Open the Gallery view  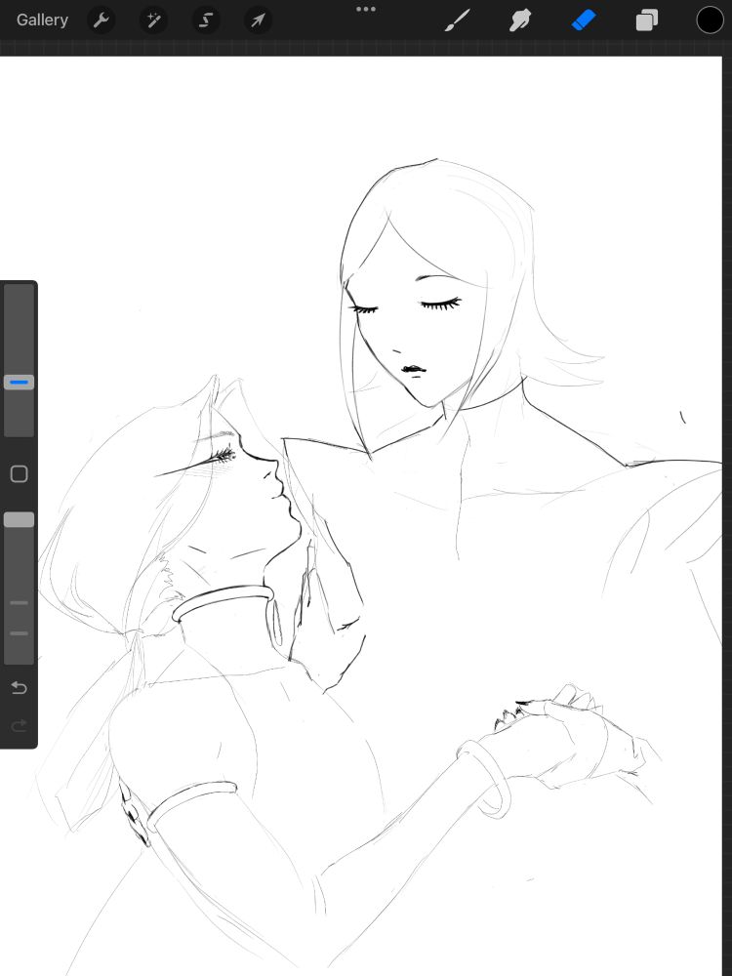click(42, 20)
